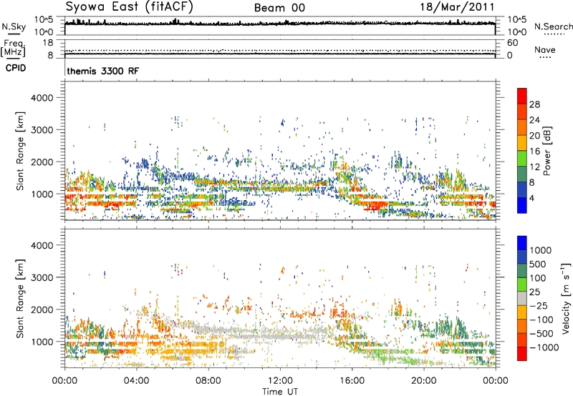The height and width of the screenshot is (396, 573).
Task: Click the '10^0' tick beside N.Search label
Action: [516, 32]
